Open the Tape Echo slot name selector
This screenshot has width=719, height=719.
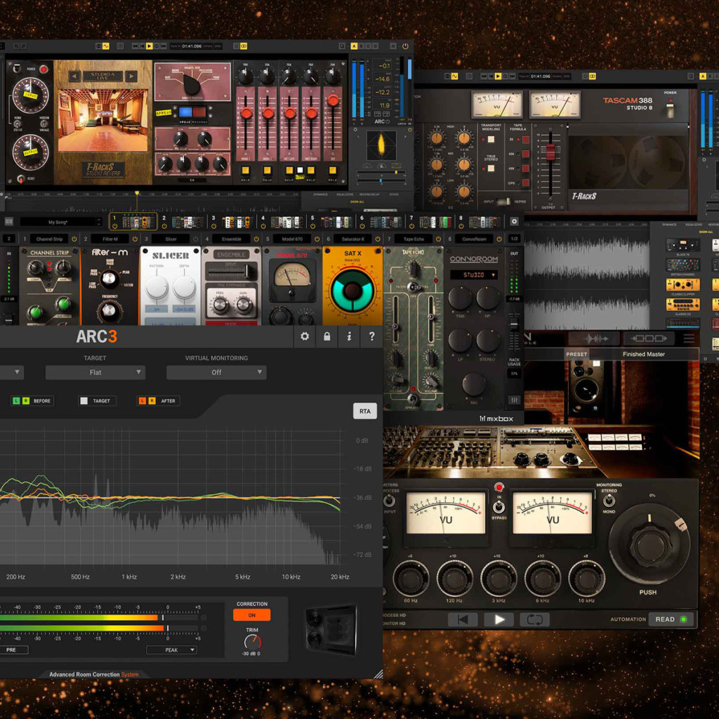[414, 239]
